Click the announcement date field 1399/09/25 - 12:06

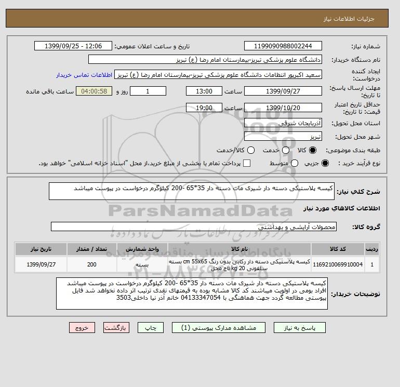coord(73,46)
